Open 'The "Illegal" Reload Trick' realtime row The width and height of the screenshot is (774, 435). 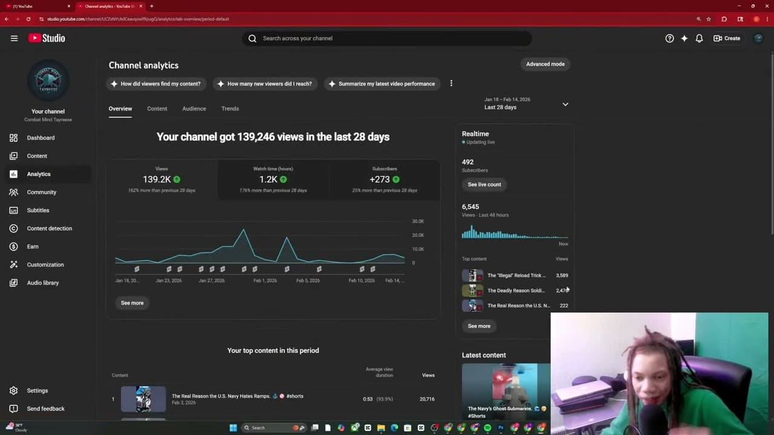(515, 275)
